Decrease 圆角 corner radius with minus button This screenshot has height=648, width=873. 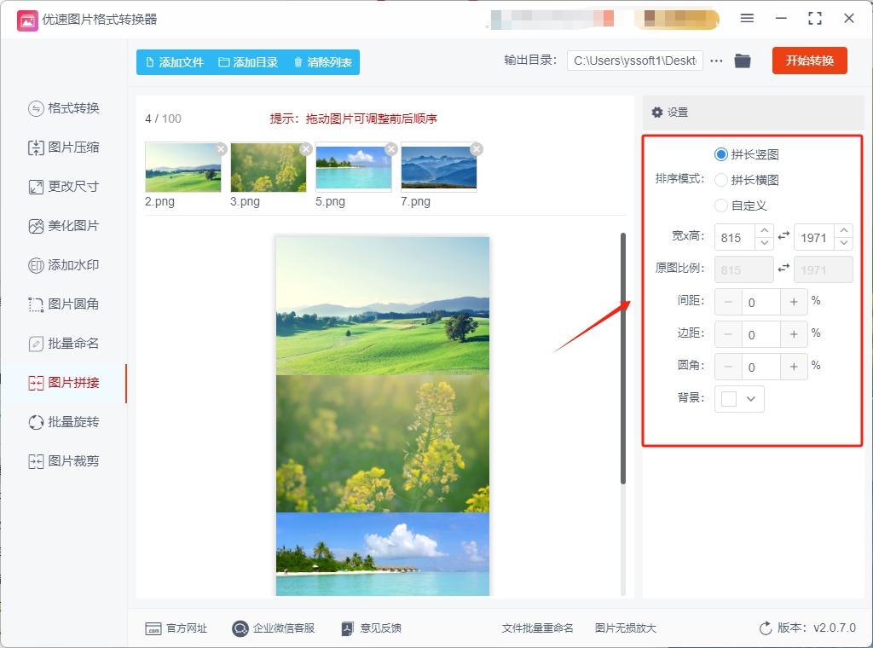pyautogui.click(x=728, y=367)
